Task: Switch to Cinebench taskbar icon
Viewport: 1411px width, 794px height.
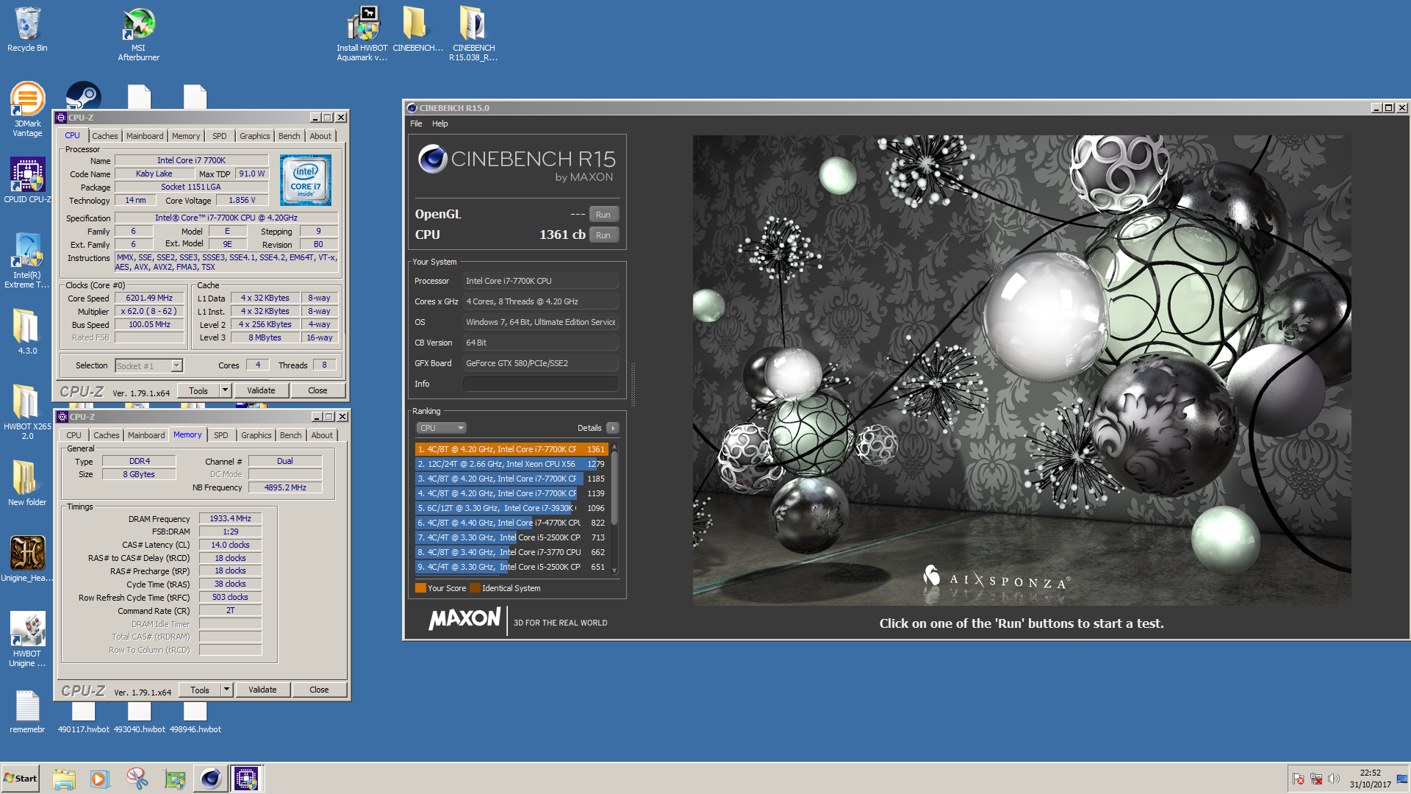Action: 210,779
